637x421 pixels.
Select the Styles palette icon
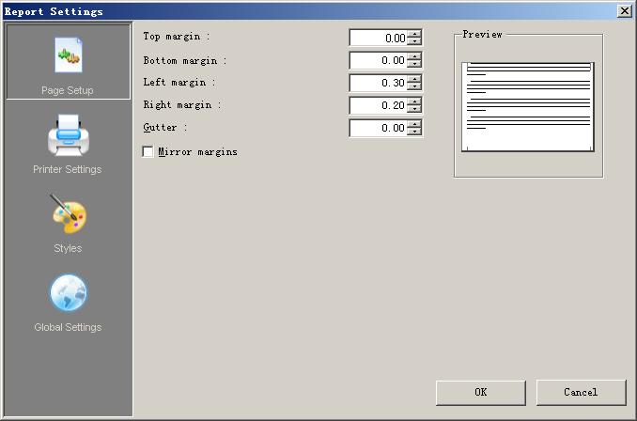68,214
